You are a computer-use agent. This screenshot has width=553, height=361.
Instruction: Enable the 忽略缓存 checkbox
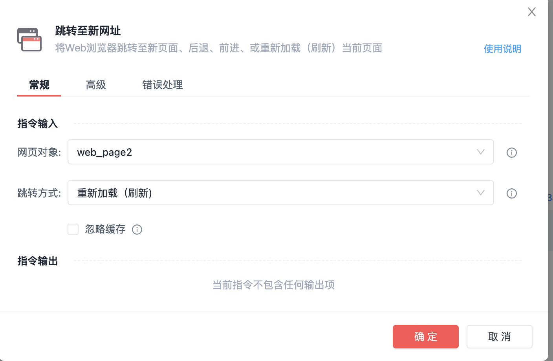click(x=73, y=229)
